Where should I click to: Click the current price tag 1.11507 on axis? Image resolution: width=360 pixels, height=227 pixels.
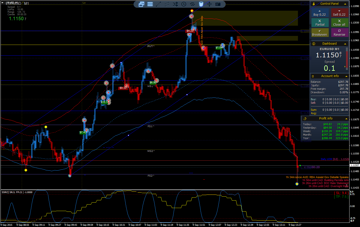355,165
